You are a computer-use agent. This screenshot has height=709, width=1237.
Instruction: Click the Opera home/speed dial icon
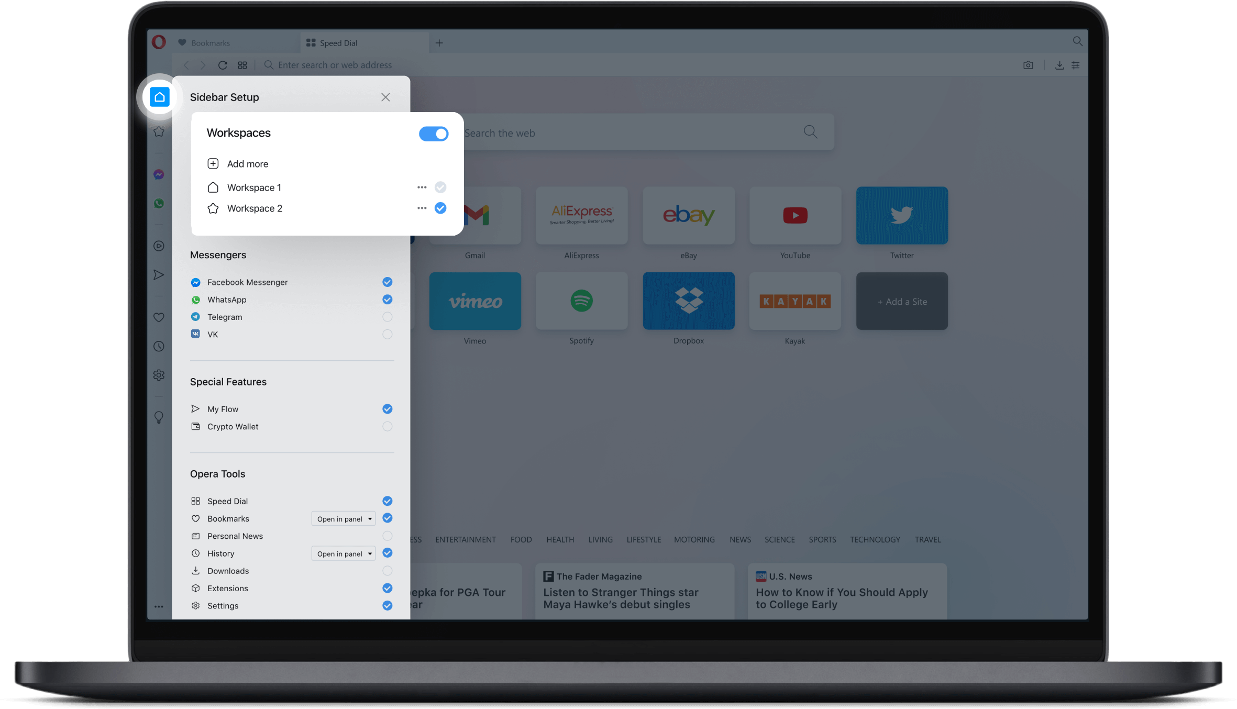pos(160,97)
